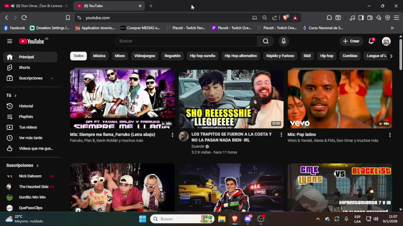This screenshot has width=403, height=226.
Task: Open the CMK Lyons vs Blacklist thumbnail
Action: click(340, 188)
